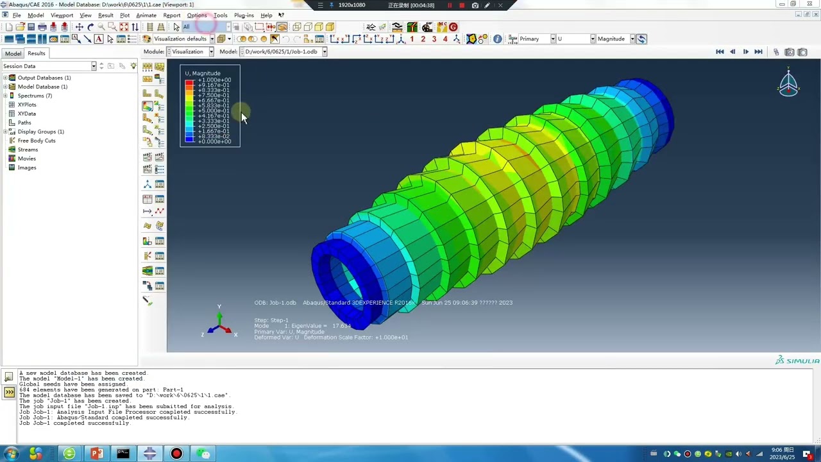Screen dimensions: 821x462
Task: Toggle the message area icon
Action: [9, 377]
